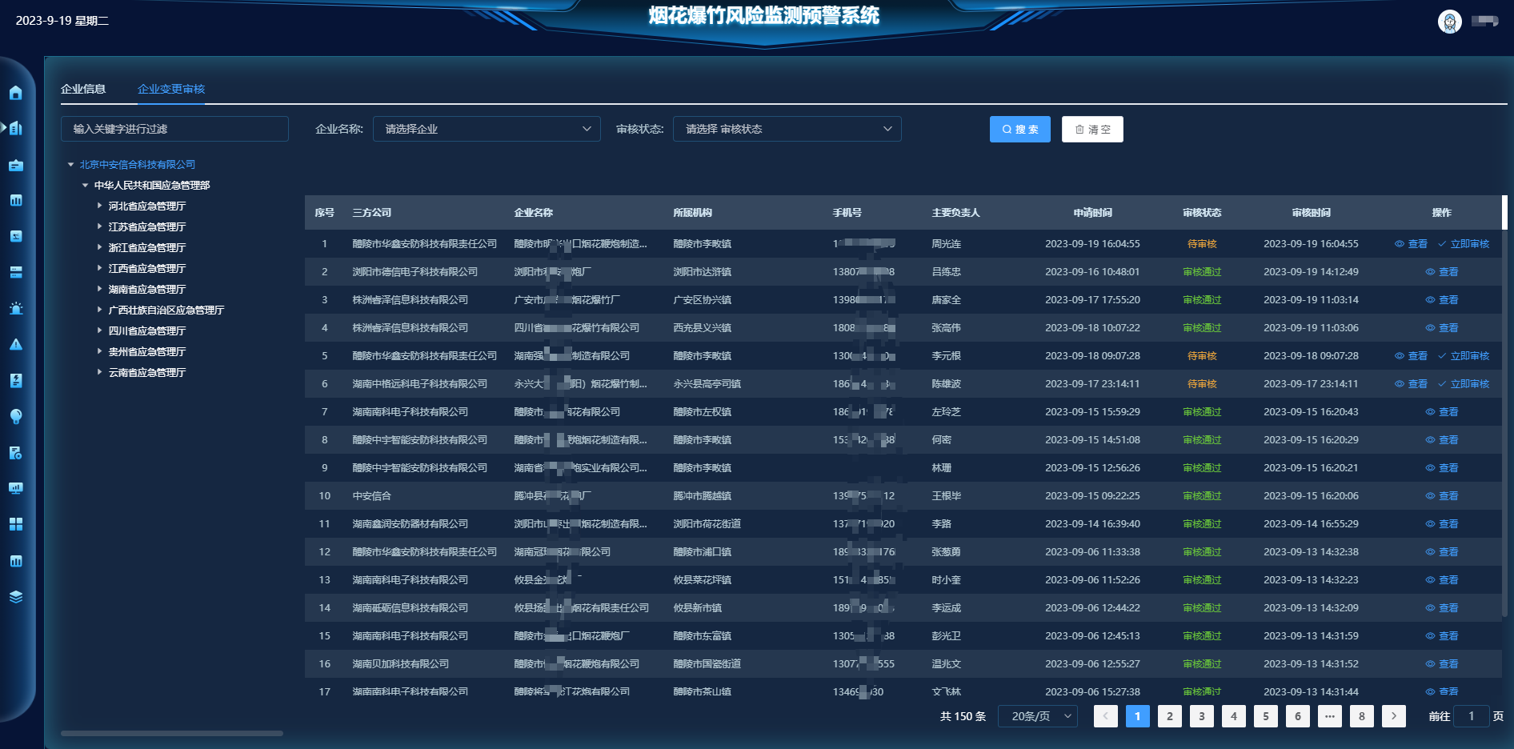Viewport: 1514px width, 749px height.
Task: Click the 前往 page number input
Action: [1471, 716]
